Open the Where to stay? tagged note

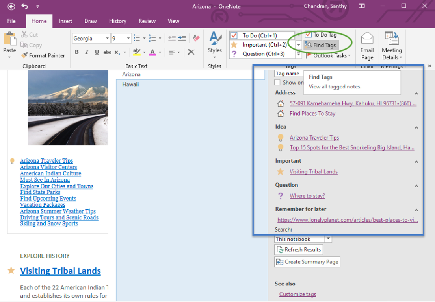[x=307, y=196]
